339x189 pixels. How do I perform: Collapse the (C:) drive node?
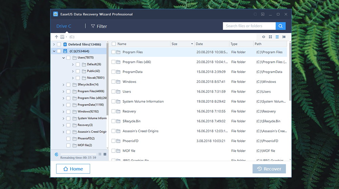click(x=54, y=51)
